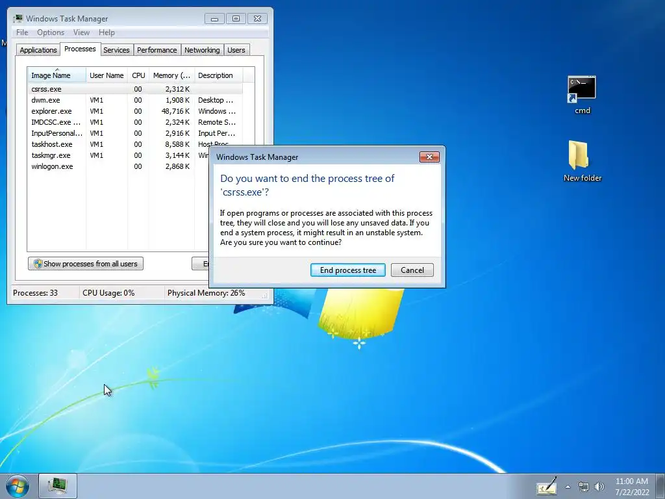The width and height of the screenshot is (665, 499).
Task: Open the cmd shortcut on the desktop
Action: click(x=582, y=95)
